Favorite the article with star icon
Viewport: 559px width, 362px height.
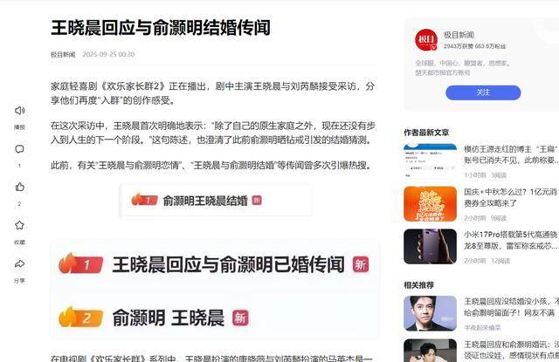click(x=19, y=225)
